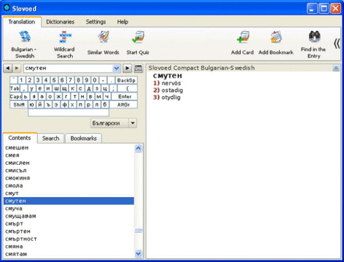
Task: Switch to the Contents tab
Action: 20,138
